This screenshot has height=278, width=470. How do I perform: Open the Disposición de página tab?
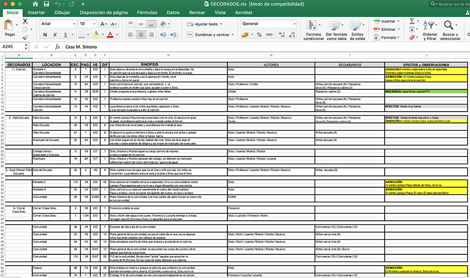(104, 13)
